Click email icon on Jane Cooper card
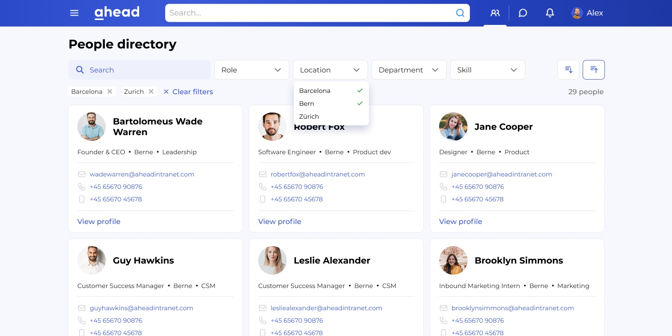 coord(444,174)
